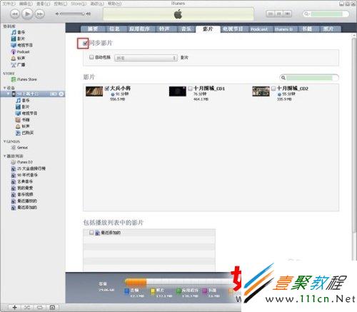Switch to the 摘要 tab
The width and height of the screenshot is (357, 312).
(93, 29)
